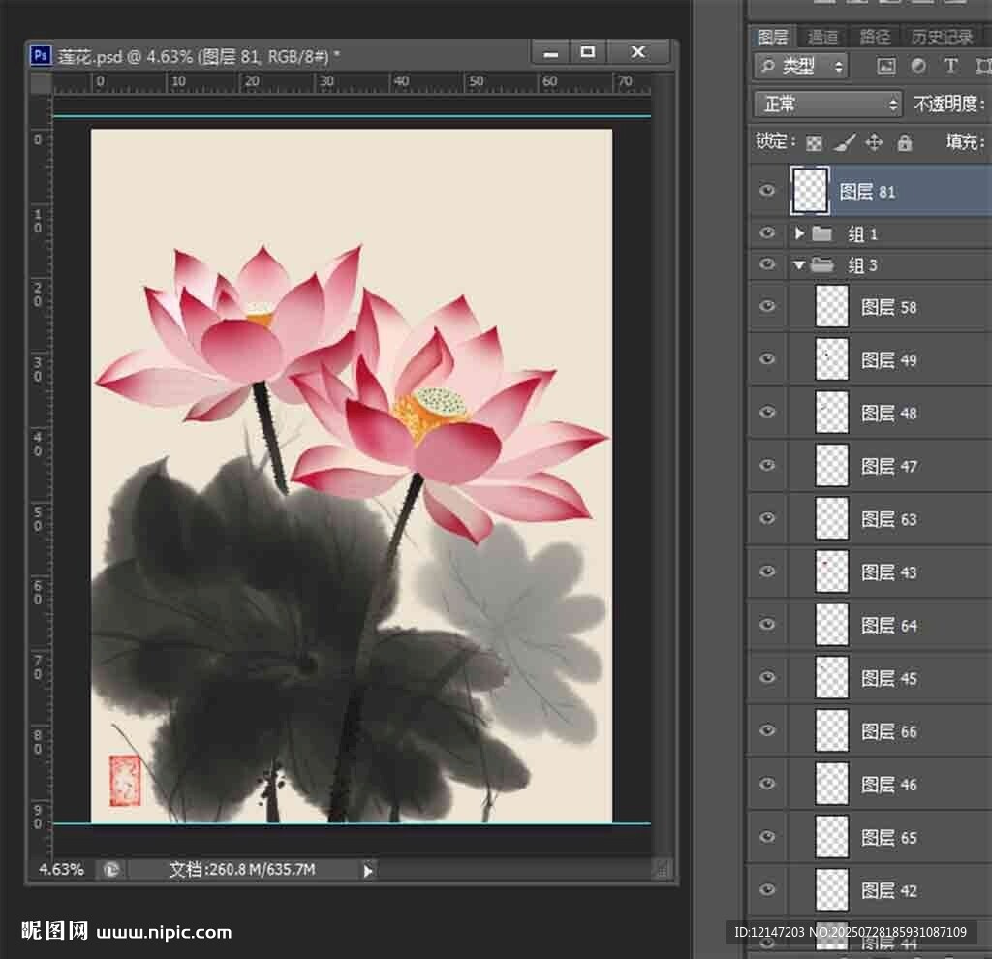
Task: Lock transparent pixels icon
Action: pyautogui.click(x=814, y=143)
